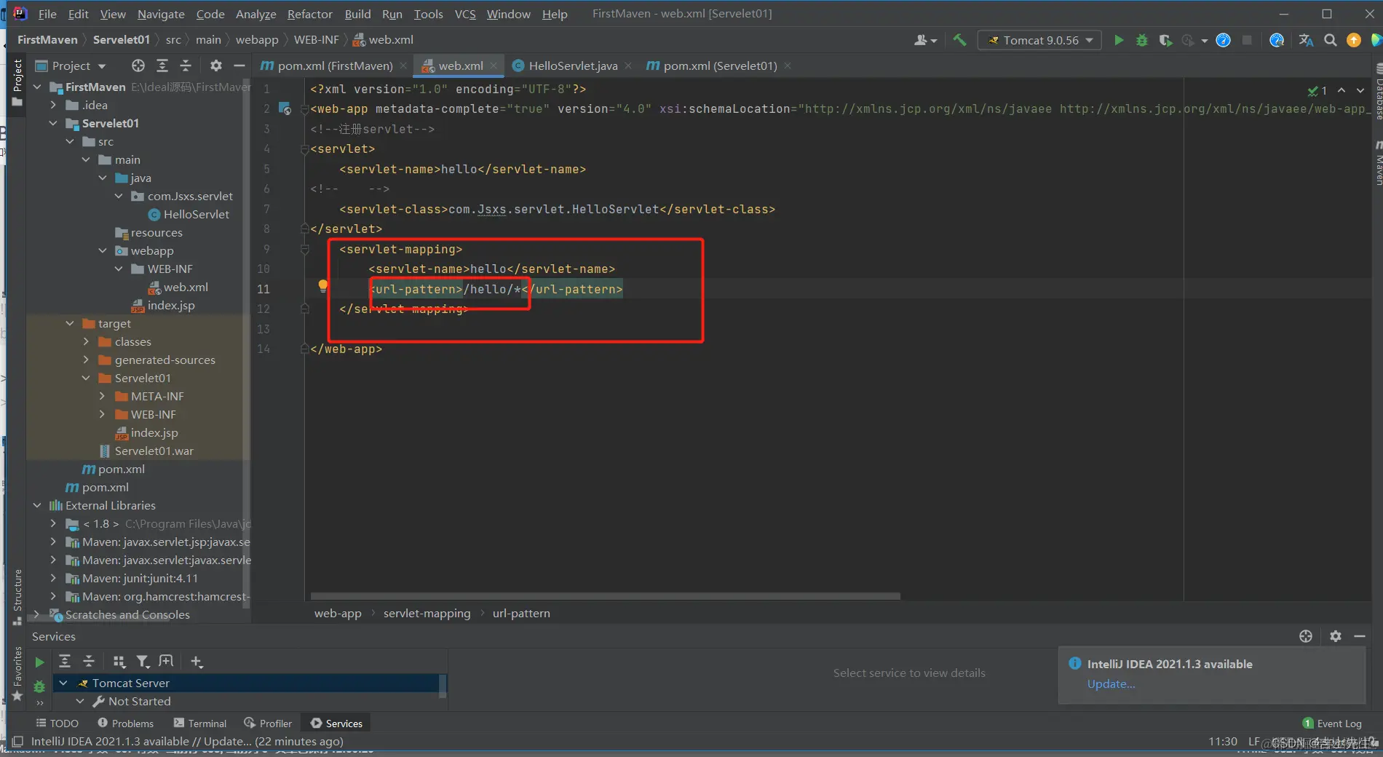The height and width of the screenshot is (757, 1383).
Task: Open Project panel gear options
Action: pyautogui.click(x=216, y=66)
